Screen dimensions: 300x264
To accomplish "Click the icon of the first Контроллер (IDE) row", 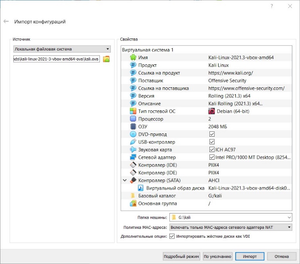I will [133, 165].
